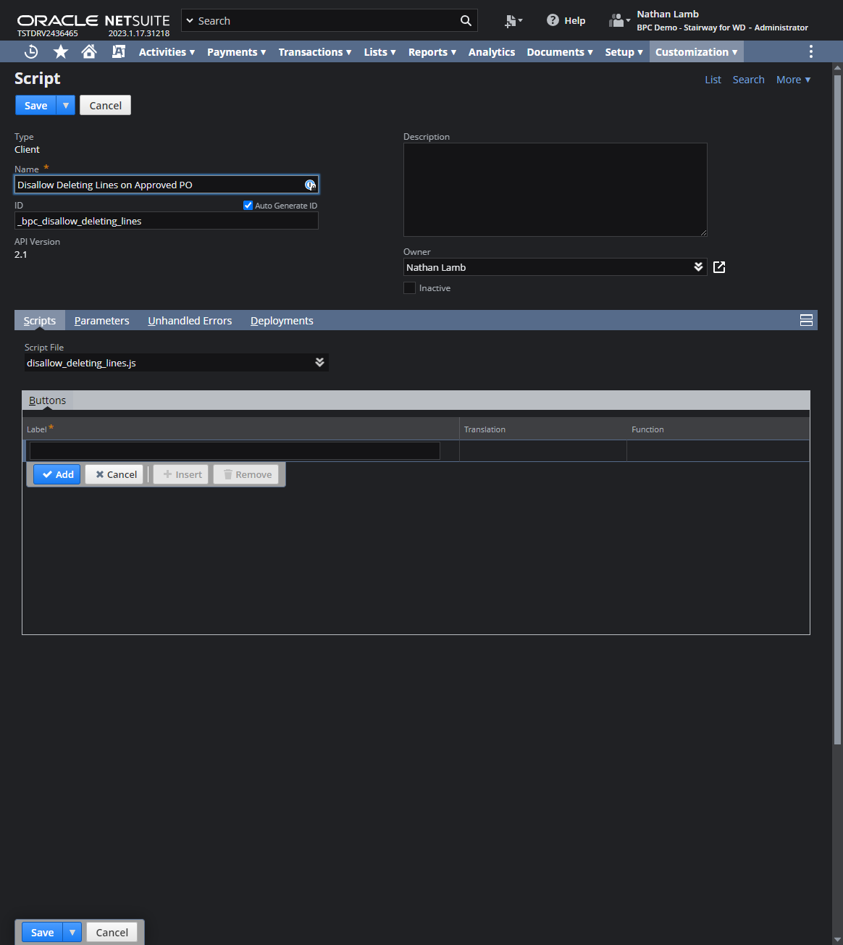The height and width of the screenshot is (945, 843).
Task: Click the bottom Cancel button
Action: coord(112,932)
